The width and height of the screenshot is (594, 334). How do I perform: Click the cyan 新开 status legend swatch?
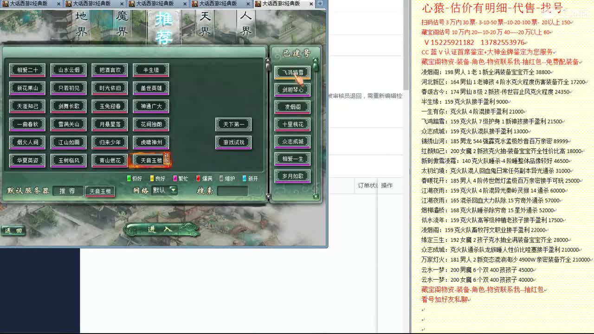click(245, 178)
